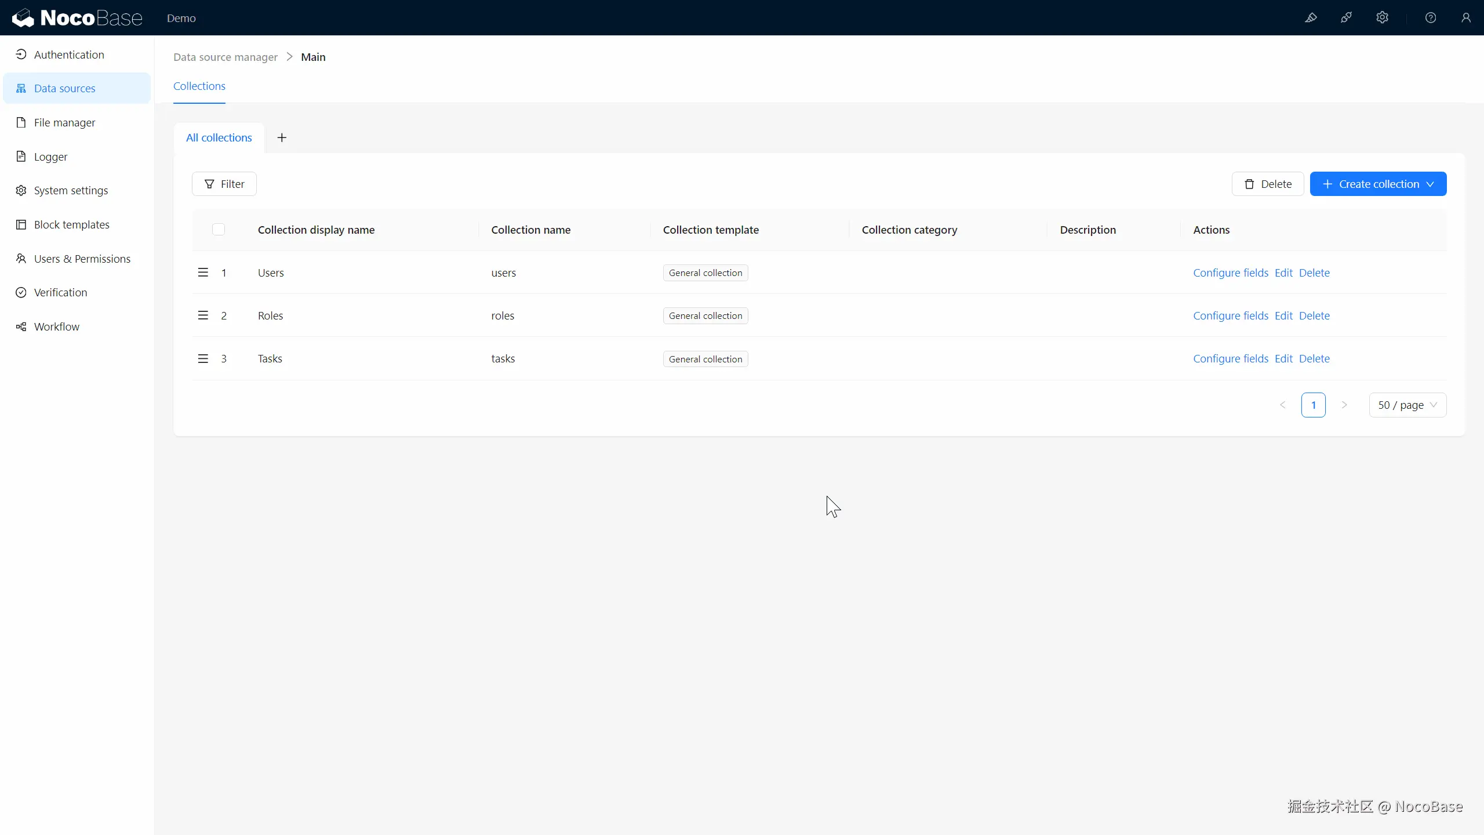Open Authentication in the sidebar
1484x835 pixels.
click(x=77, y=55)
